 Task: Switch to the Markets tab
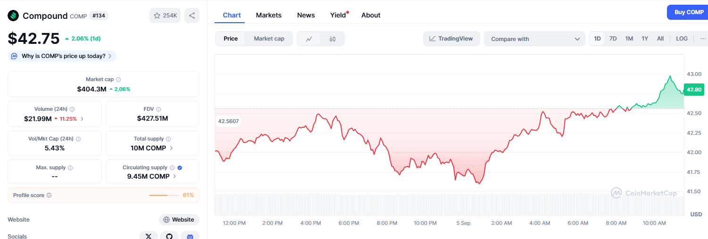269,15
